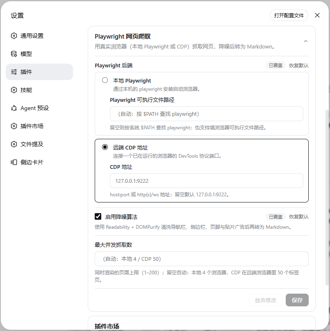Screen dimensions: 330x331
Task: Select 远端 CDP 地址 radio option
Action: tap(105, 147)
